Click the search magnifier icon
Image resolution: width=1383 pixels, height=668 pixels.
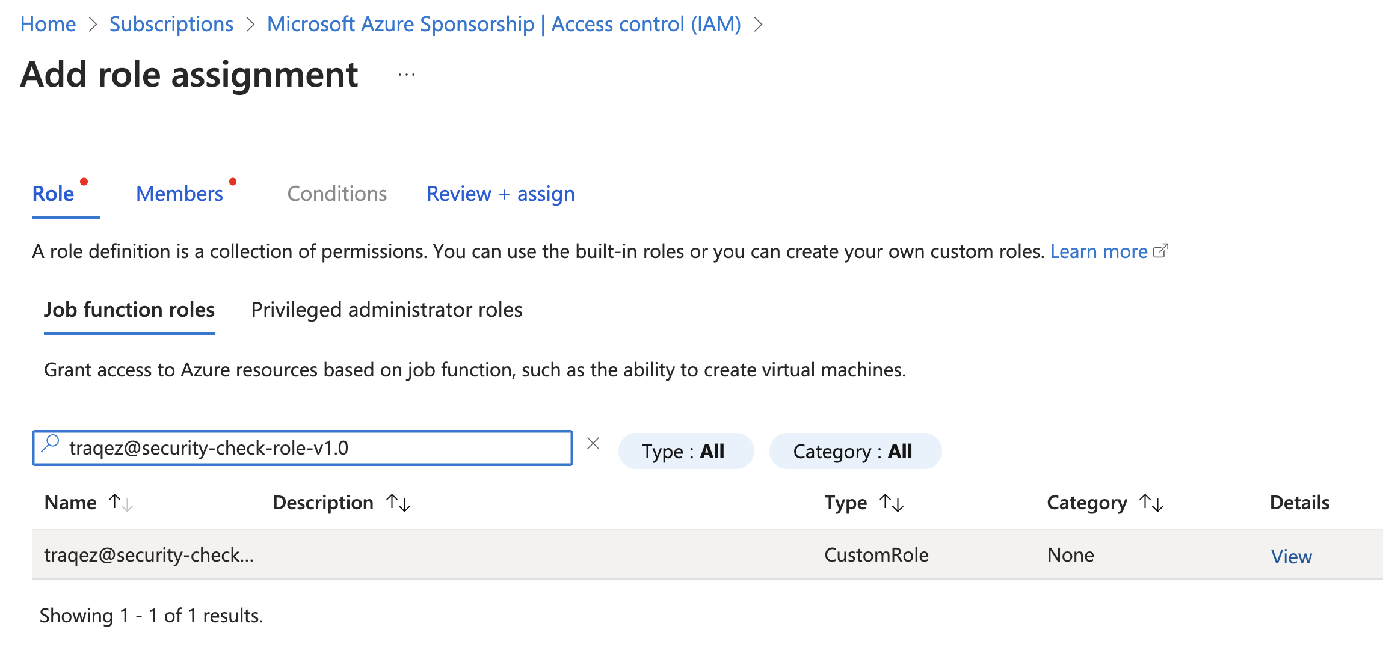click(51, 444)
